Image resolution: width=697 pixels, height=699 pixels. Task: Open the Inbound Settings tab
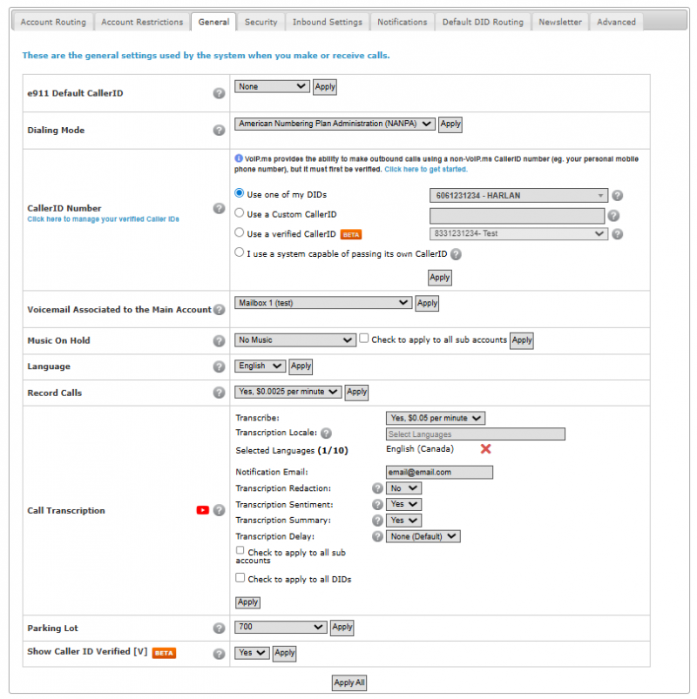(328, 22)
